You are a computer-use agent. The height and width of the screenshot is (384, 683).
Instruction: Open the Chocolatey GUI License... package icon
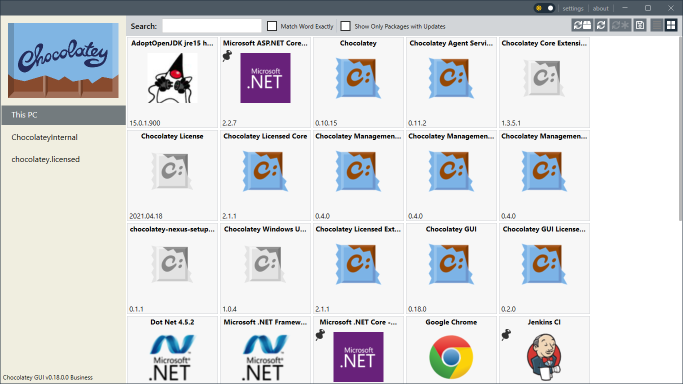(x=544, y=264)
